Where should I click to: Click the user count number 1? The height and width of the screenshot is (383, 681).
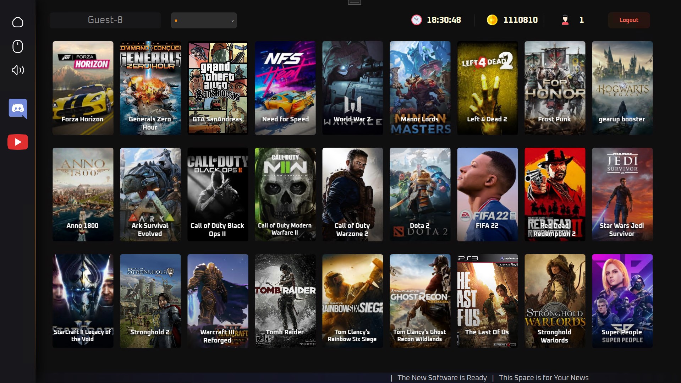point(581,20)
